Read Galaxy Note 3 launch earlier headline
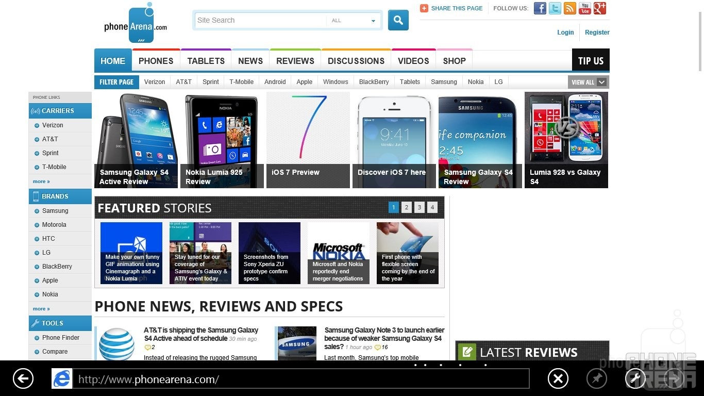 point(384,338)
